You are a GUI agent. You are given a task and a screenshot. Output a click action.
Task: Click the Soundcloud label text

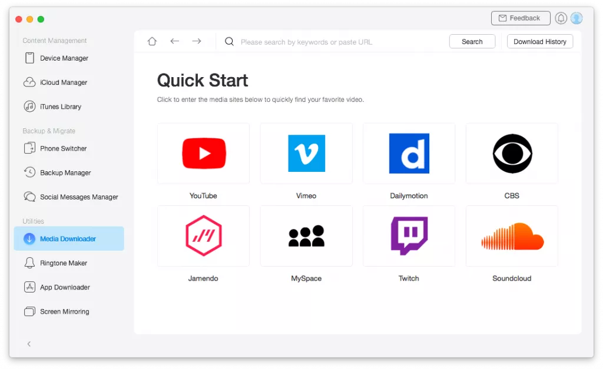[x=512, y=278]
